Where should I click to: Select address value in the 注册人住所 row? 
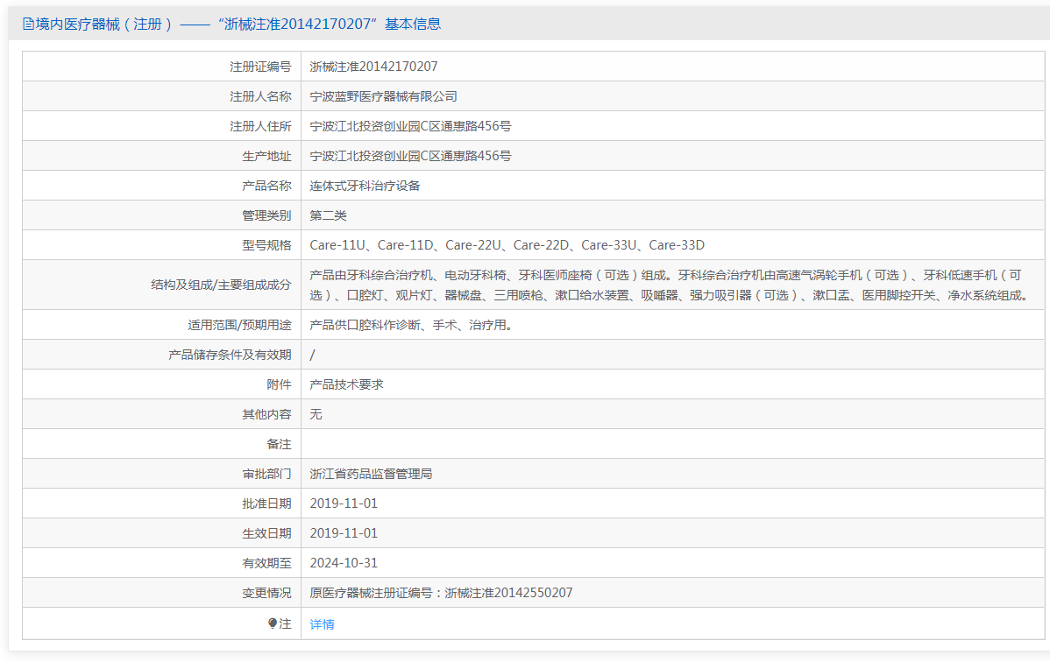410,126
